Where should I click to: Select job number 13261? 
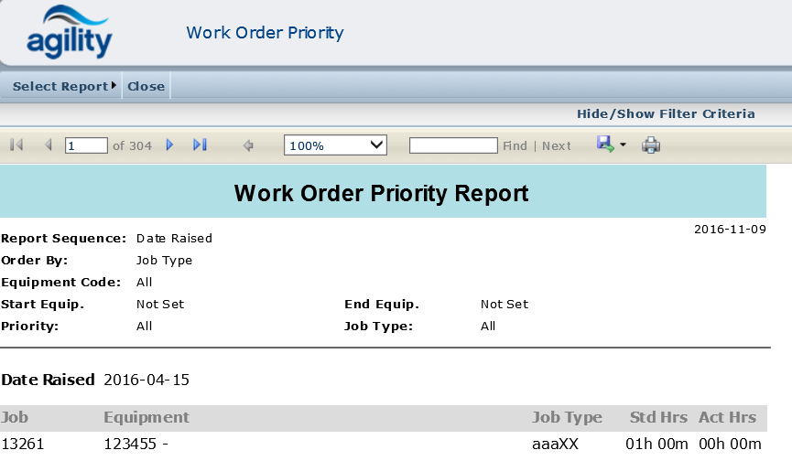tap(22, 444)
